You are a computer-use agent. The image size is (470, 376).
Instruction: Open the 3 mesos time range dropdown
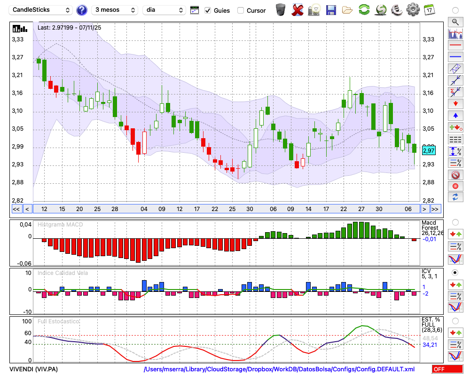click(x=114, y=10)
